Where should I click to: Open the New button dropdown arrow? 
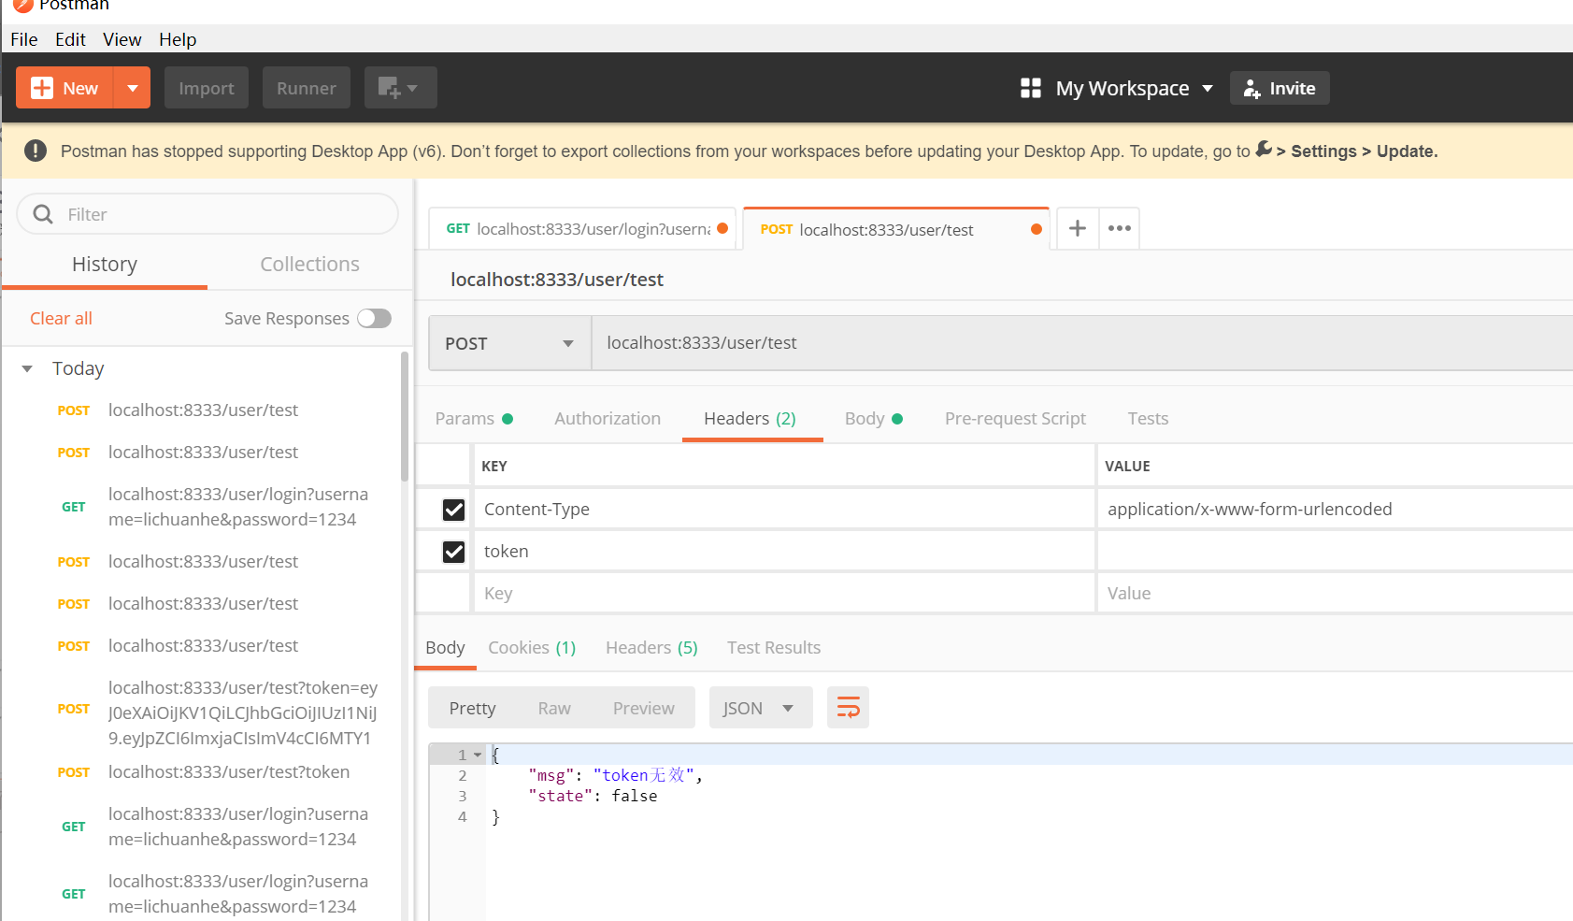(133, 88)
